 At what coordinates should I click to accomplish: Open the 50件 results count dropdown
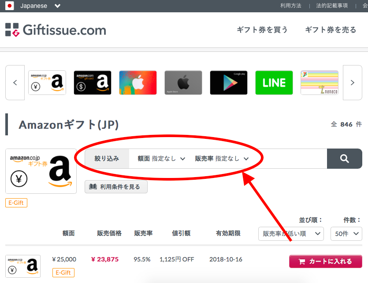point(346,234)
